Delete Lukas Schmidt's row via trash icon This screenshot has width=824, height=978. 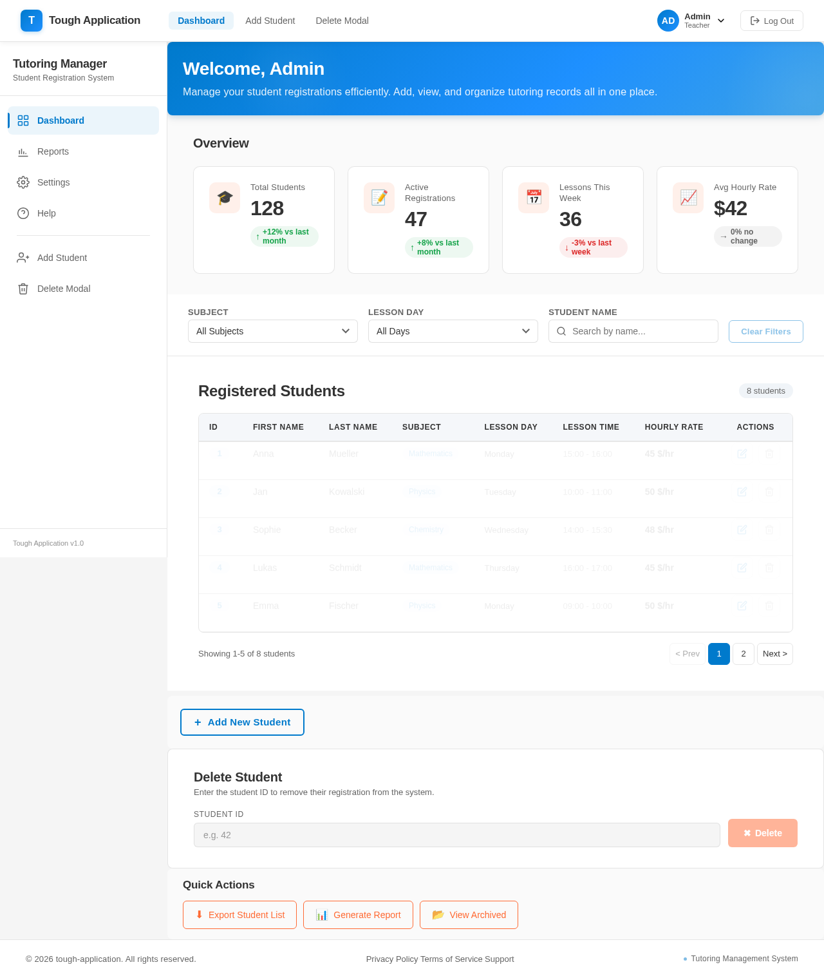(x=769, y=568)
